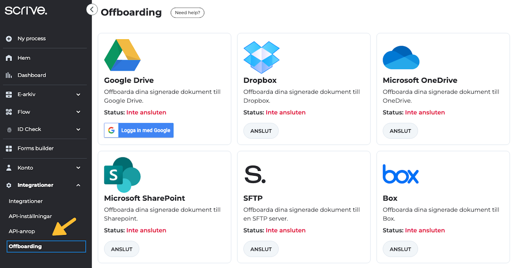This screenshot has height=268, width=514.
Task: Click ANSLUT on the Dropbox card
Action: tap(261, 131)
